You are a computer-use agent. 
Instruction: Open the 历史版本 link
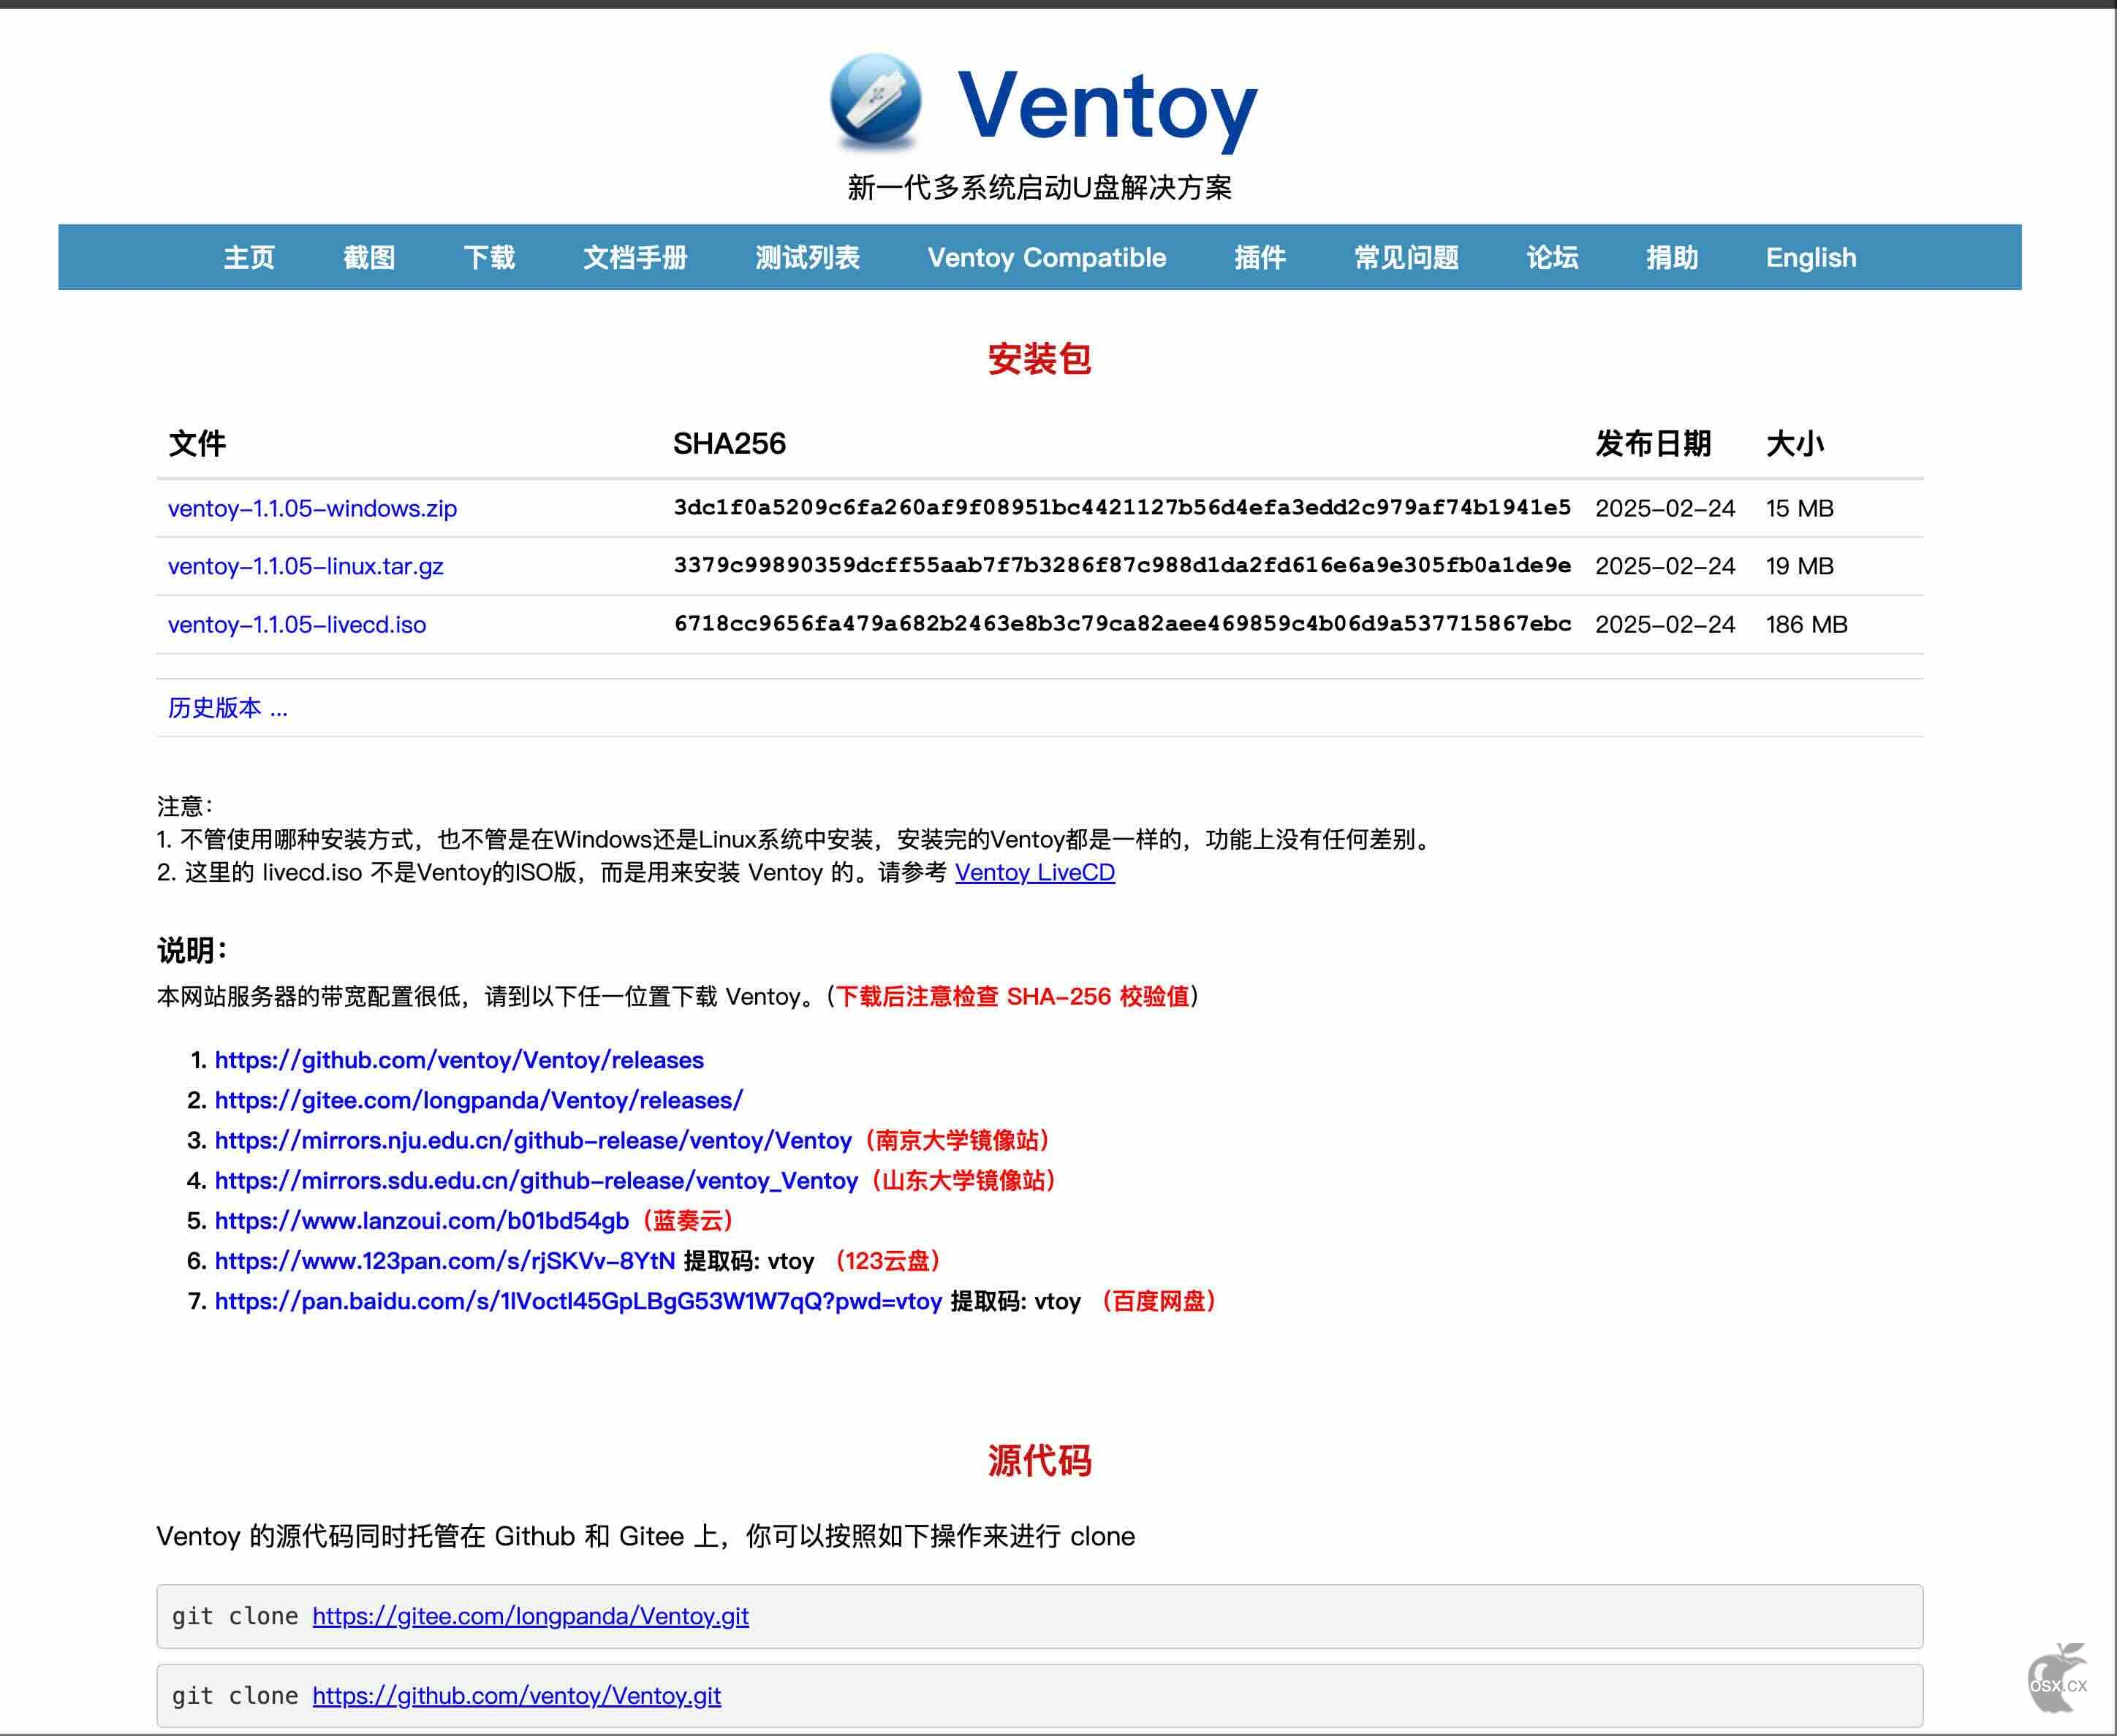click(x=227, y=708)
